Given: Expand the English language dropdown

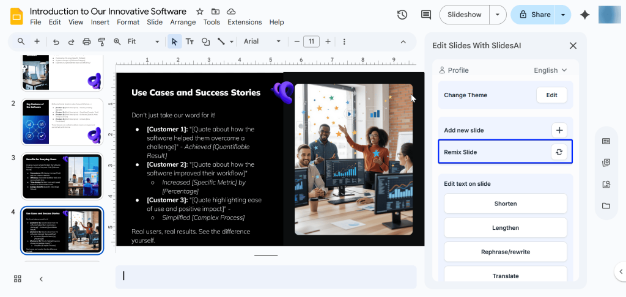Looking at the screenshot, I should [550, 70].
